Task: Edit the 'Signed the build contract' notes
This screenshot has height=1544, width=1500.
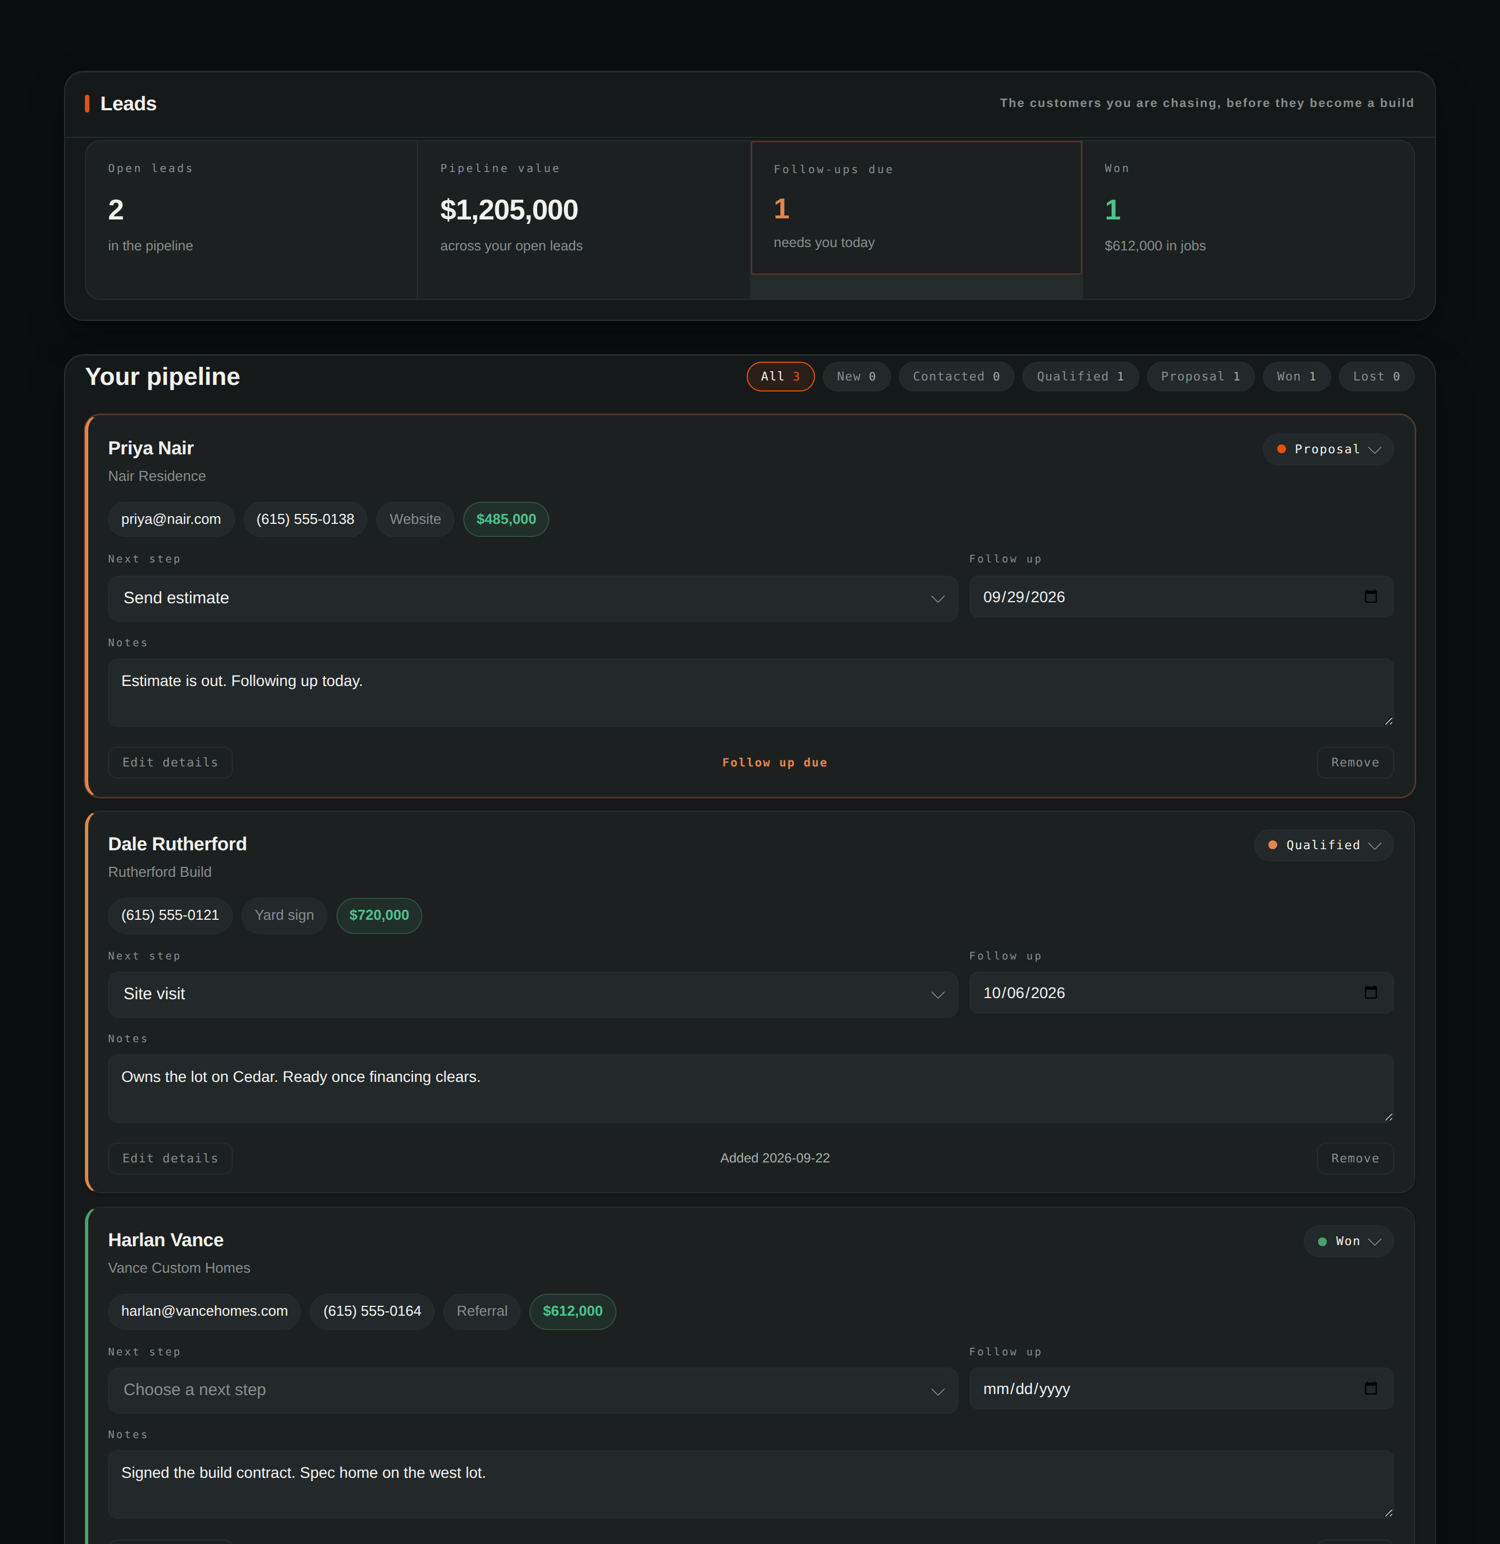Action: tap(751, 1484)
